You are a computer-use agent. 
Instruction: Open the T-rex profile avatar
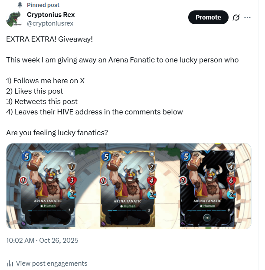click(x=15, y=19)
